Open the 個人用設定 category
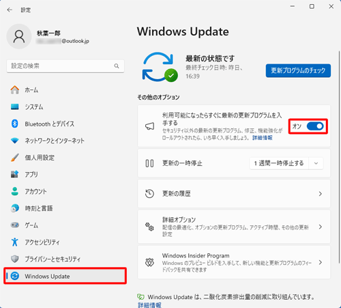Image resolution: width=341 pixels, height=308 pixels. 65,158
